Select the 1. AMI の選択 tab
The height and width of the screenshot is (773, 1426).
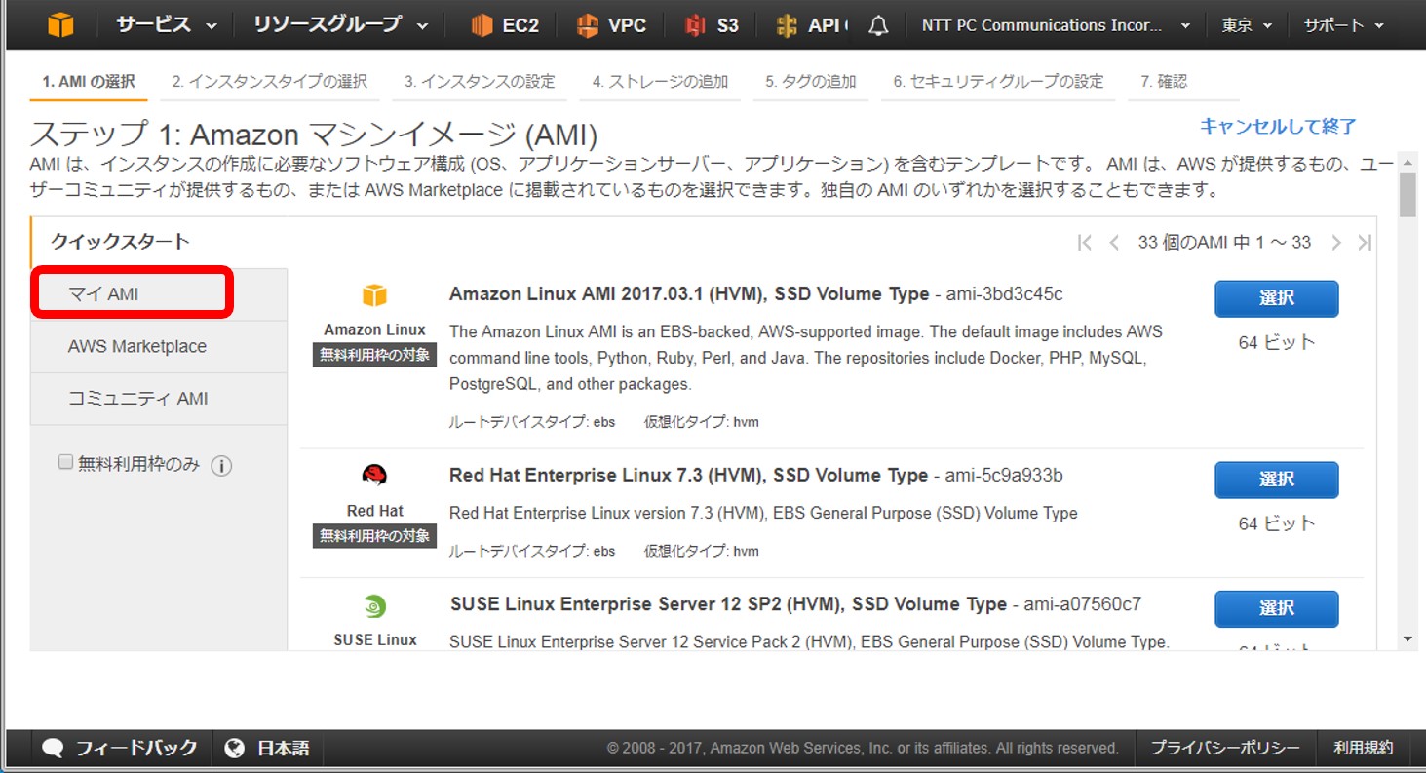[x=89, y=82]
